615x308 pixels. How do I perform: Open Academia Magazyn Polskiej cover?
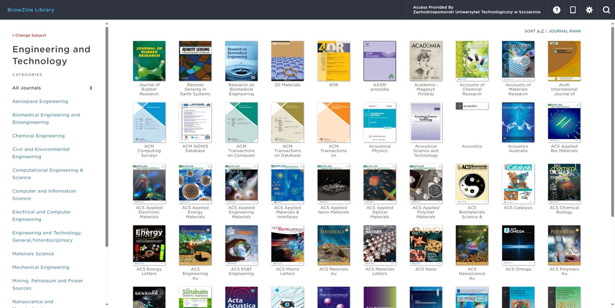coord(426,61)
